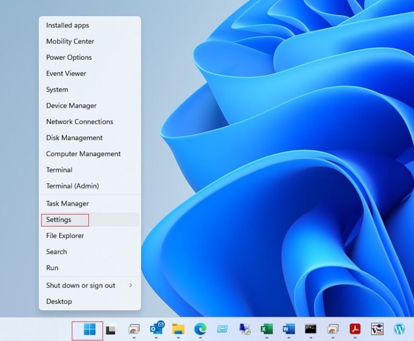Expand the Shut down or sign out arrow

point(130,286)
